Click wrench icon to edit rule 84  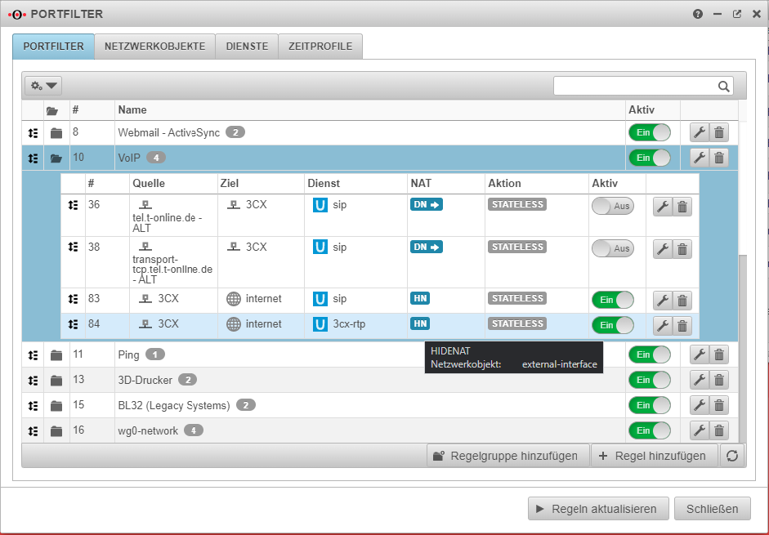(x=663, y=325)
